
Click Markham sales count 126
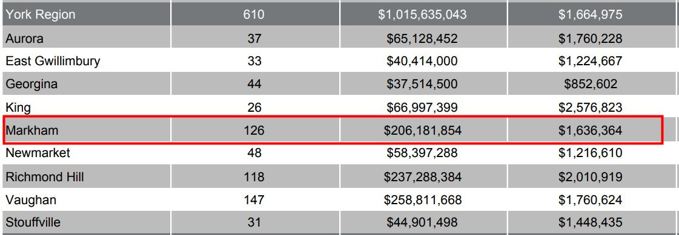click(254, 130)
